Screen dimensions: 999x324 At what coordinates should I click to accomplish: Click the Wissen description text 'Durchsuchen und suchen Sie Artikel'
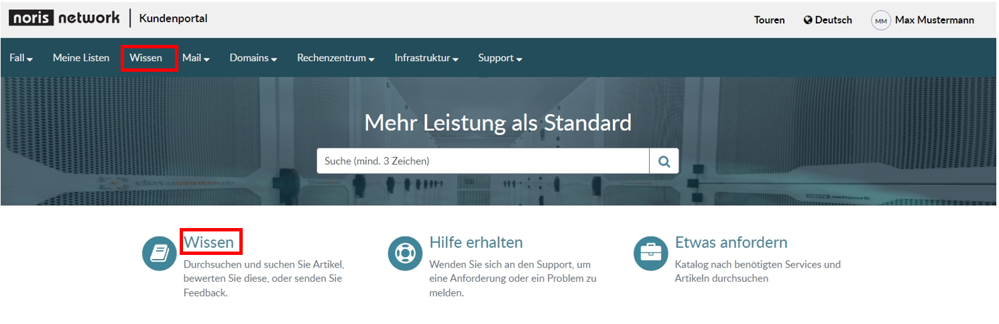tap(263, 264)
